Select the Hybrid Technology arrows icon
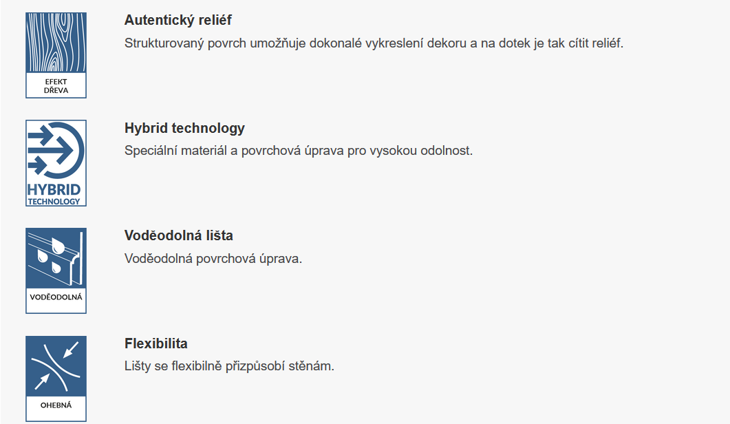730x424 pixels. [56, 163]
